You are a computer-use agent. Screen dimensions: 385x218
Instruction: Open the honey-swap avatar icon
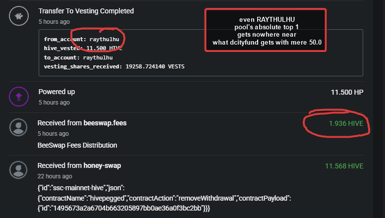[19, 170]
